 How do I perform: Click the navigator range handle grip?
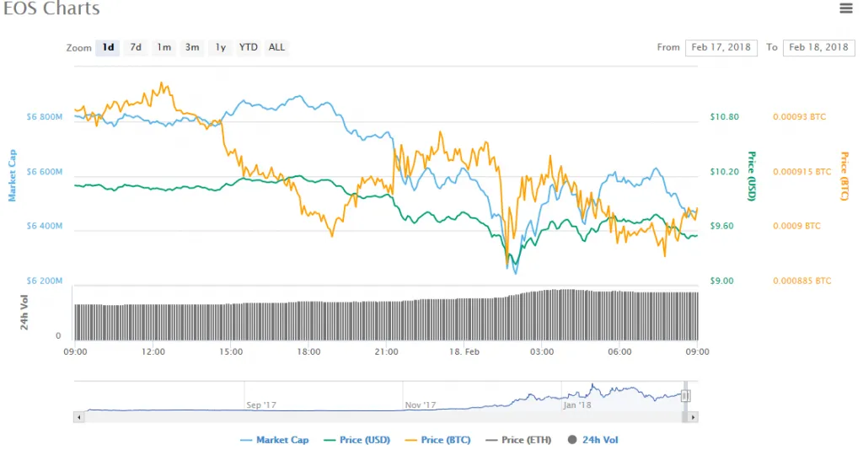[685, 396]
